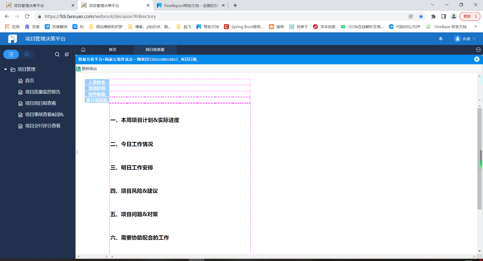Click 原样导出 export button
Image resolution: width=483 pixels, height=261 pixels.
pos(87,69)
